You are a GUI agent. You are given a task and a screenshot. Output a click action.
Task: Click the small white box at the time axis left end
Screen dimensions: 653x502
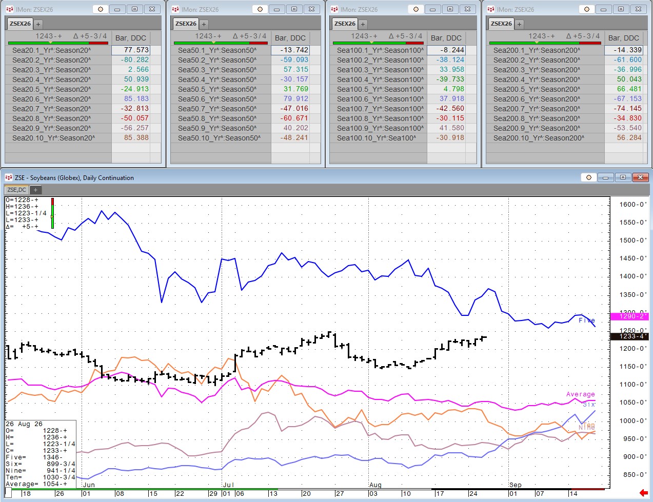click(x=8, y=493)
